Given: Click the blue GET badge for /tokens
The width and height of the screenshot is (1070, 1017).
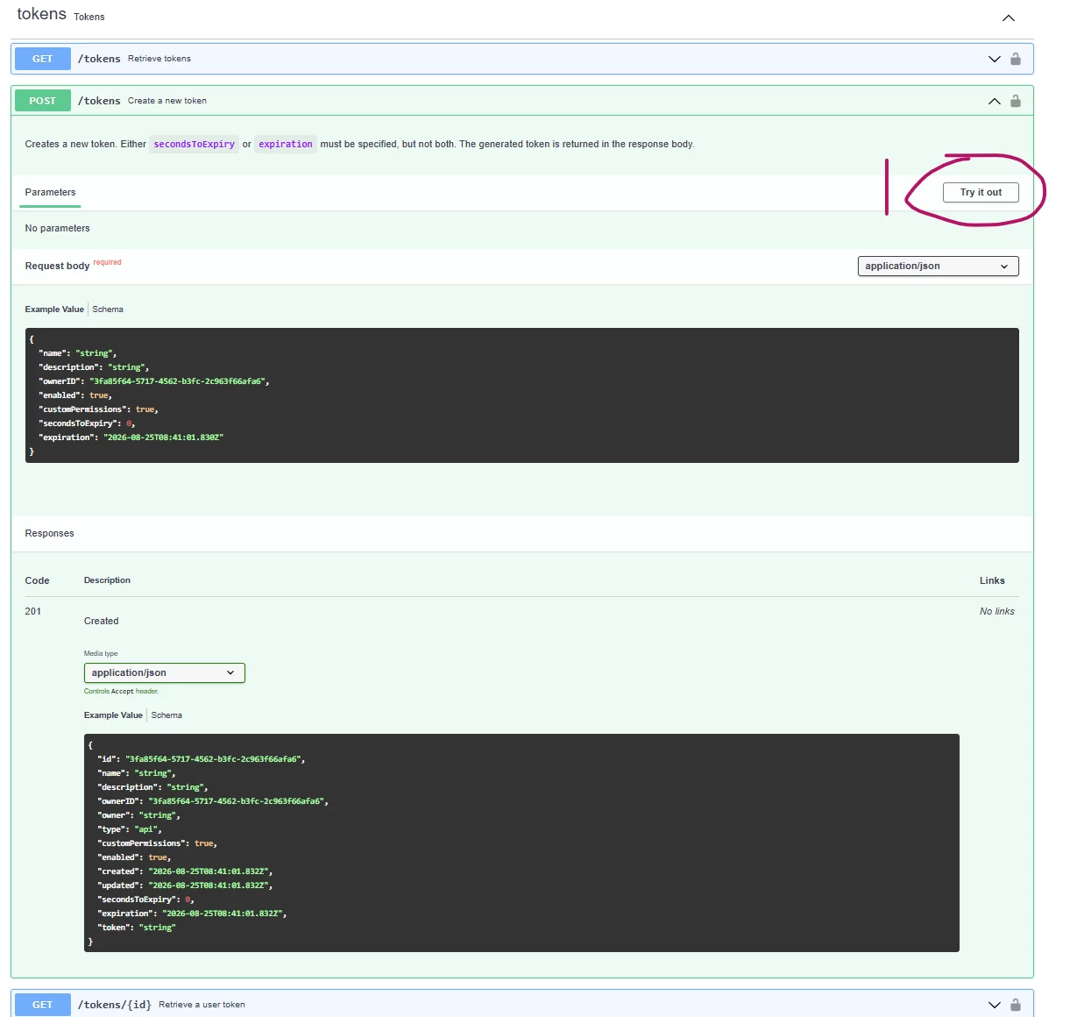Looking at the screenshot, I should tap(42, 59).
